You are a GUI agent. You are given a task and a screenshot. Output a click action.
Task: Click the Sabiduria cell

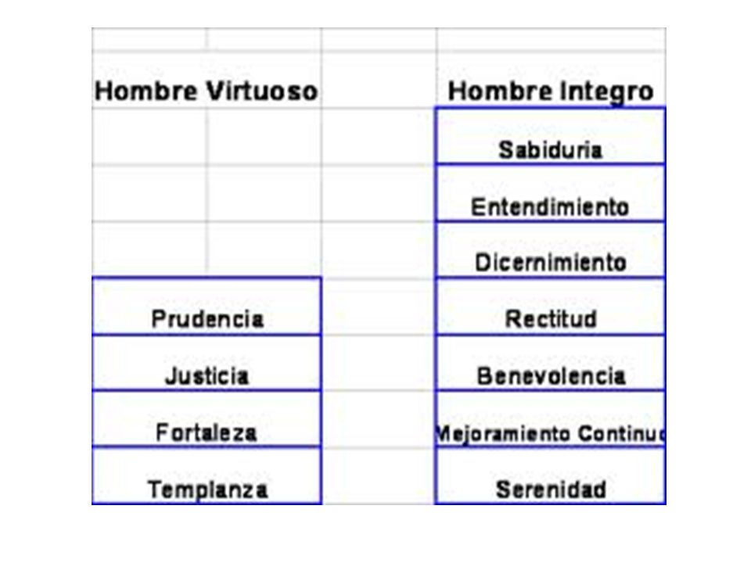551,136
